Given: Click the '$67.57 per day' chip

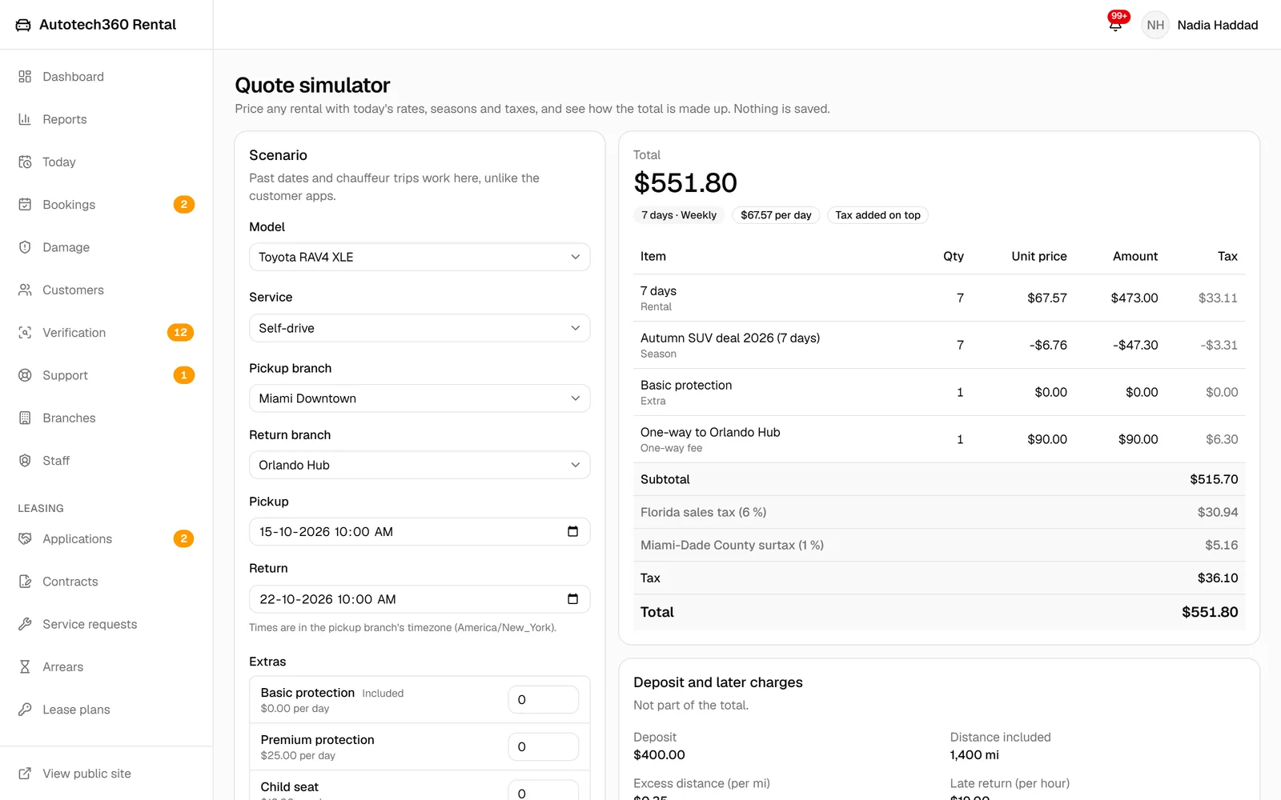Looking at the screenshot, I should (776, 215).
